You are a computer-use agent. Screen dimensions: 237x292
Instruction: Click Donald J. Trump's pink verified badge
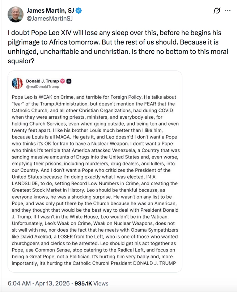(x=62, y=81)
